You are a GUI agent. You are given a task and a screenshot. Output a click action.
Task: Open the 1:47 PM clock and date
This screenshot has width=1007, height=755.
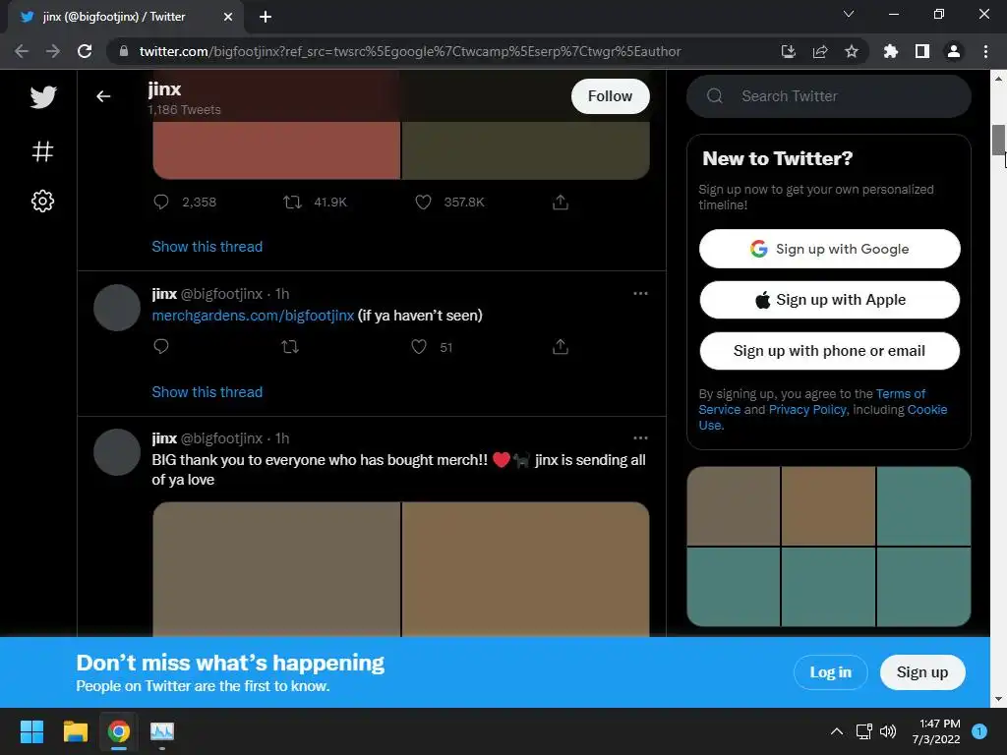pyautogui.click(x=936, y=731)
